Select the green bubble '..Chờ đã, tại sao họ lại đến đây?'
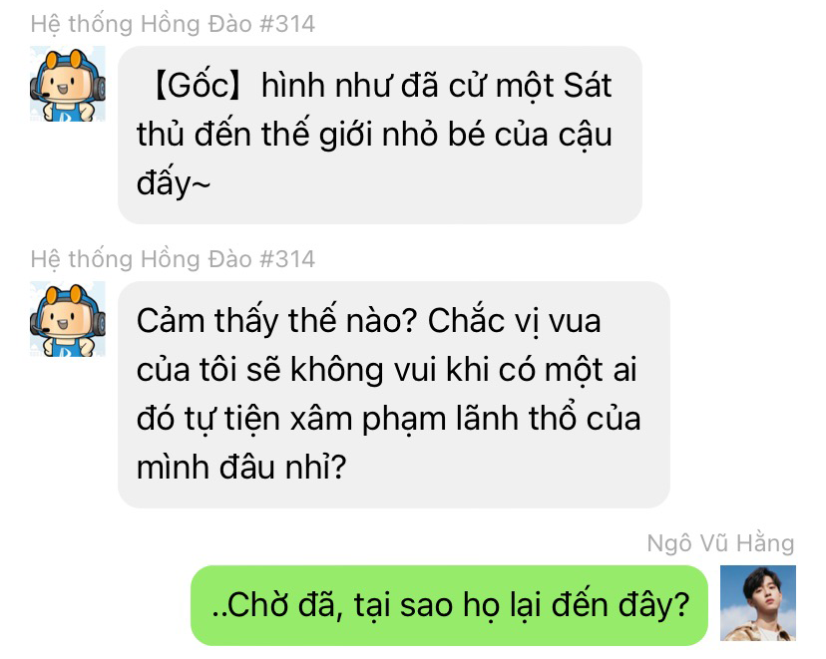Viewport: 826px width, 659px height. pos(449,605)
